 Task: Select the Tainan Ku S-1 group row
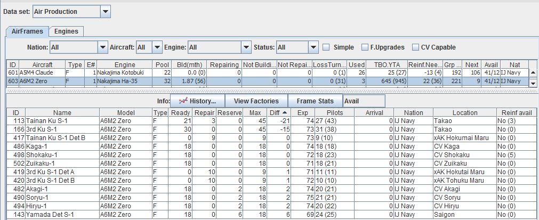(271, 121)
